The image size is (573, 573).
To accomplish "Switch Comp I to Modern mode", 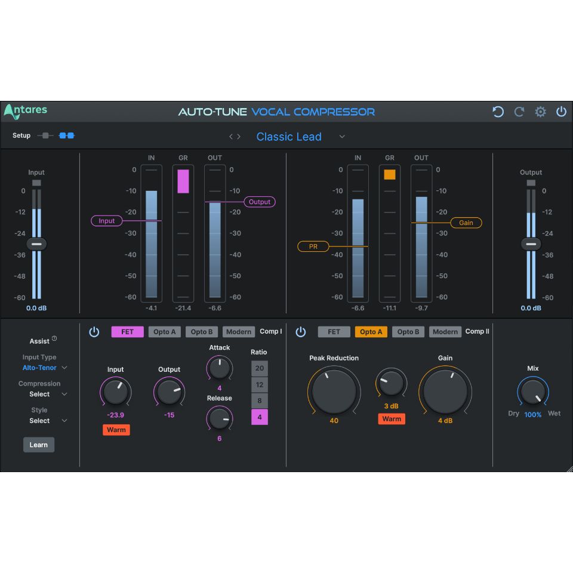I will [x=238, y=331].
